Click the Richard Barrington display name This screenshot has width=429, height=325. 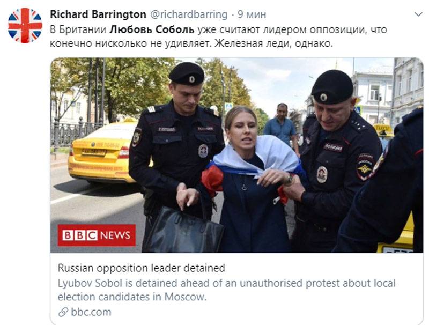pos(98,14)
